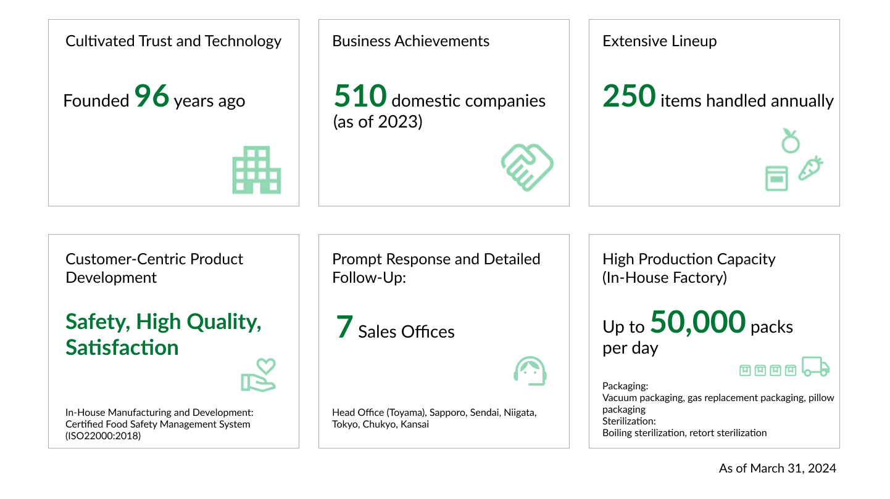The width and height of the screenshot is (890, 499).
Task: Click the As of March 31, 2024 note
Action: [777, 468]
